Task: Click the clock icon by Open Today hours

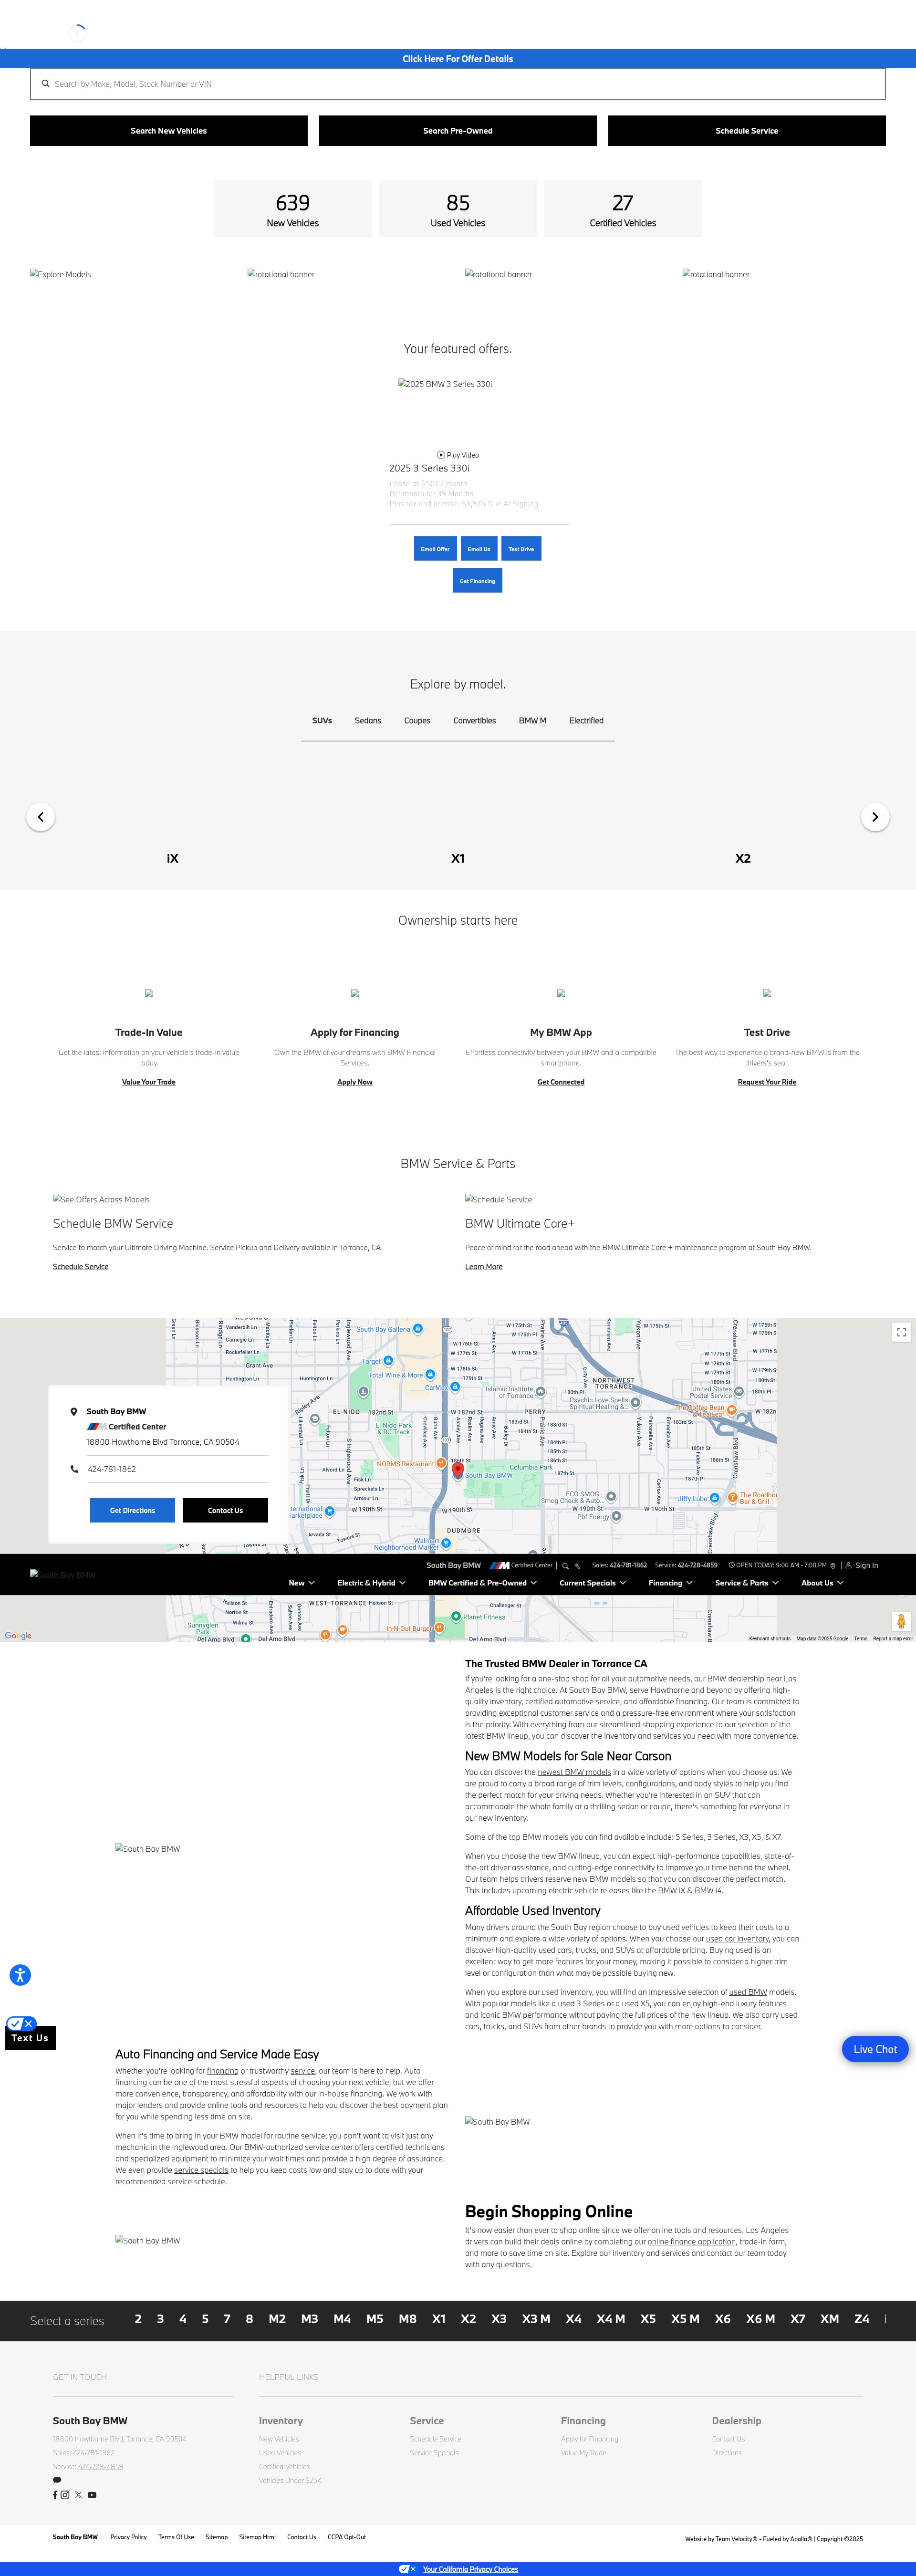Action: click(x=732, y=1566)
